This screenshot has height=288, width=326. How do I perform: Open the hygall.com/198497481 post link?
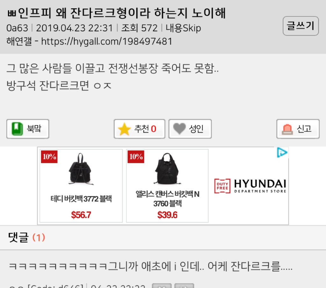107,41
